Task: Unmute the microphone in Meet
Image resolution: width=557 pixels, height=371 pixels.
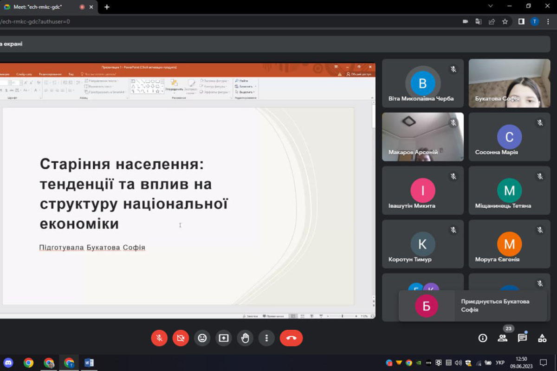Action: point(159,338)
